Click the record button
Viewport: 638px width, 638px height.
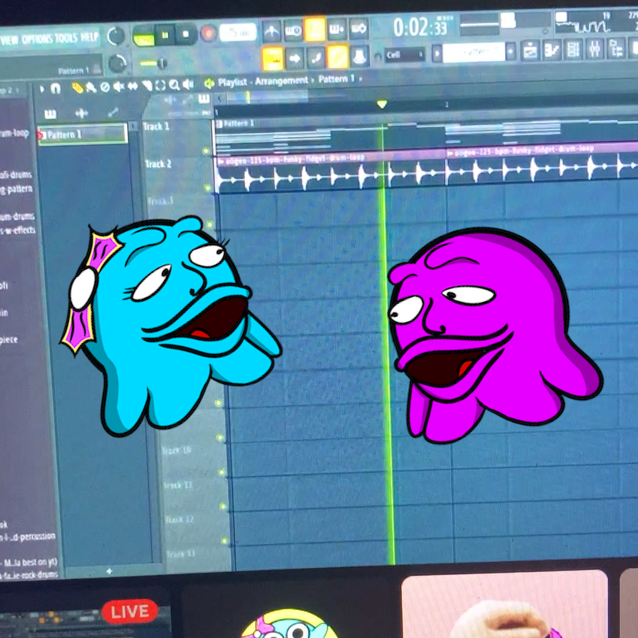[209, 33]
